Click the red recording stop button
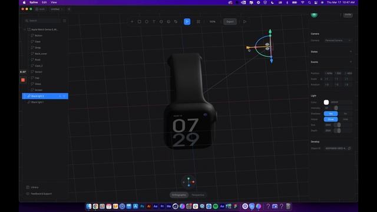The image size is (377, 212). tap(23, 80)
